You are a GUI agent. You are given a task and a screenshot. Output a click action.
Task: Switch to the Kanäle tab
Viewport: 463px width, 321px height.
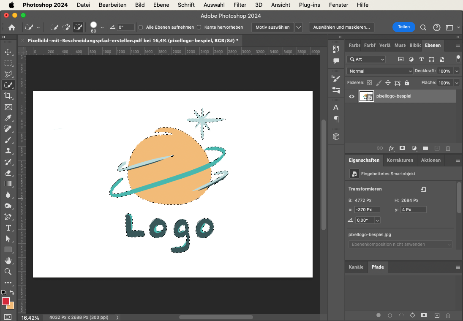tap(356, 267)
